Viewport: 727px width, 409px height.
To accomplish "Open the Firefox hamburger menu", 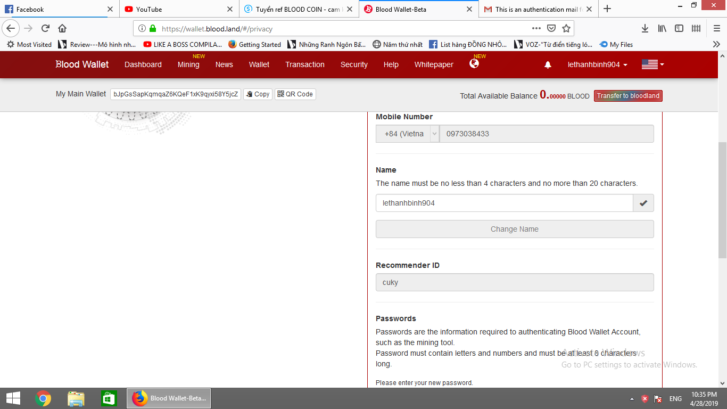I will [716, 28].
